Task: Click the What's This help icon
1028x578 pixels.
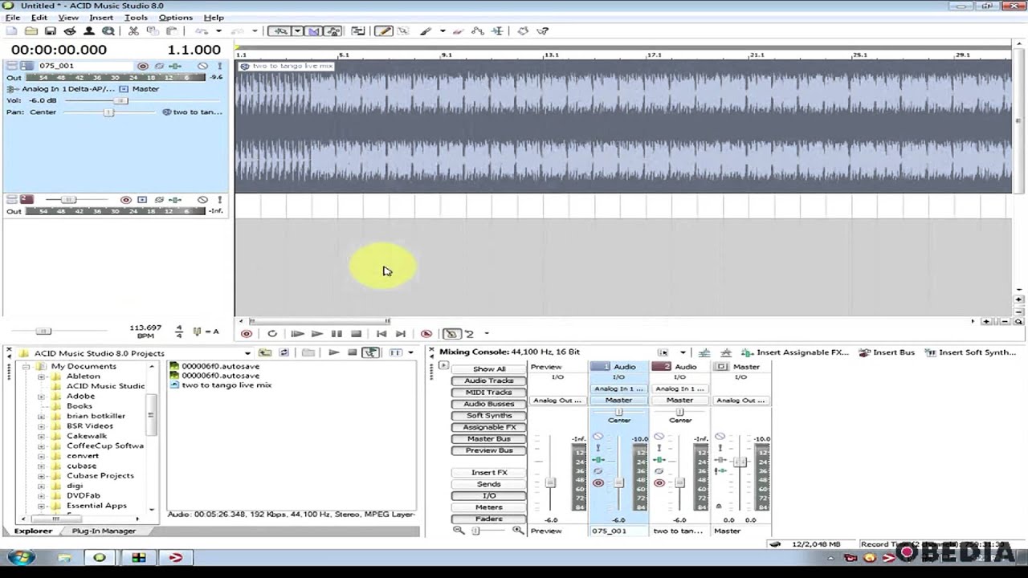Action: pos(542,31)
